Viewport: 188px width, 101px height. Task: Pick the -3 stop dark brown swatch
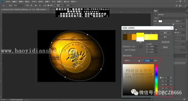click(125, 37)
